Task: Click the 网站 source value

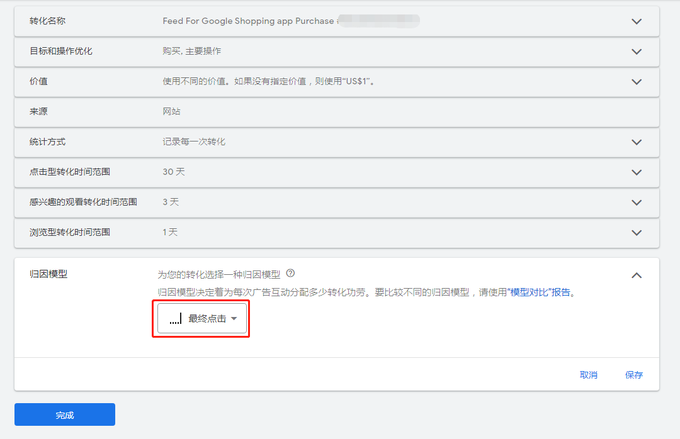Action: tap(171, 111)
